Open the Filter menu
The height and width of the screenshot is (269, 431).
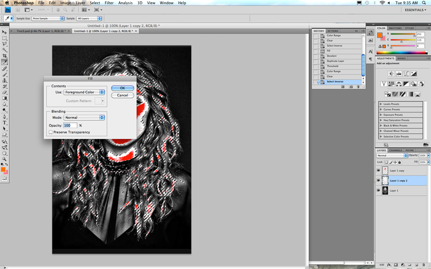pos(109,3)
